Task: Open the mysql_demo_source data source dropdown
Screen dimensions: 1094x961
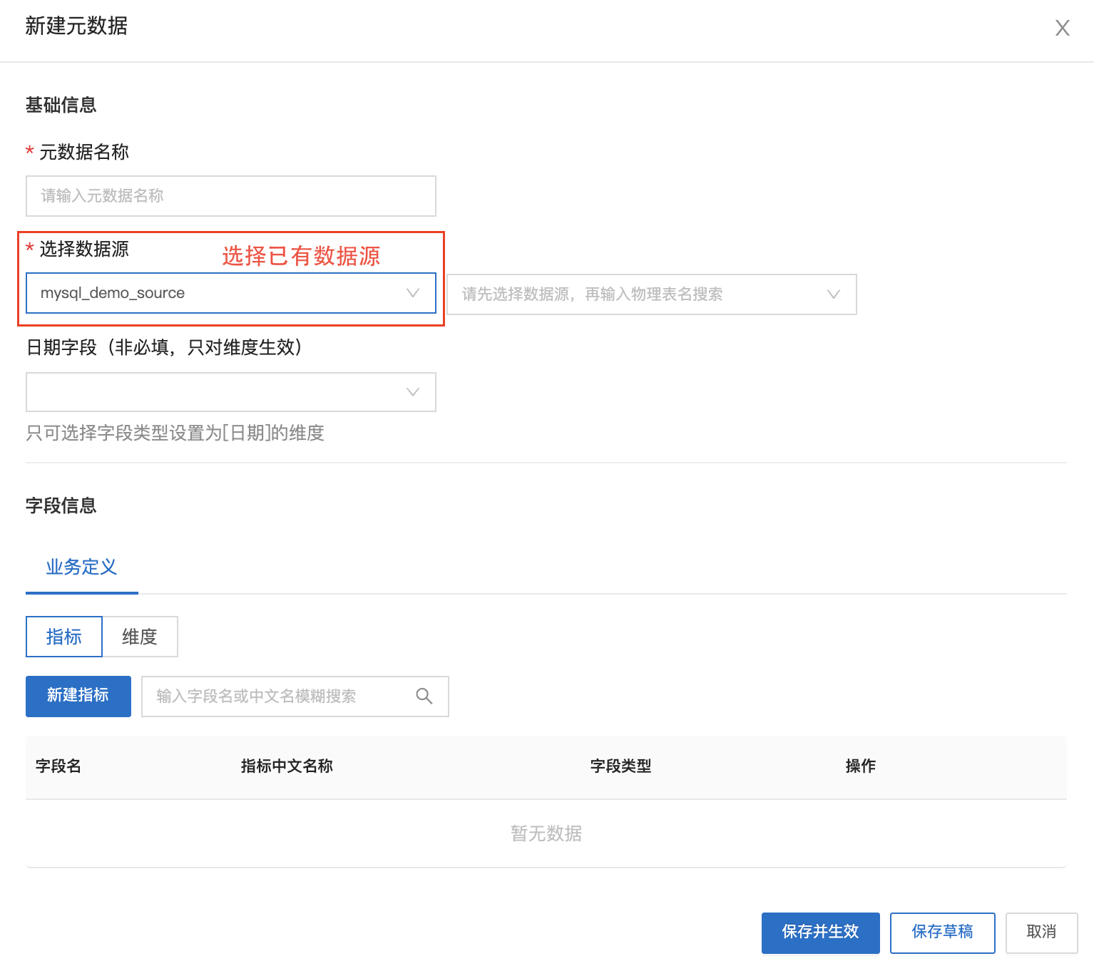Action: (x=231, y=293)
